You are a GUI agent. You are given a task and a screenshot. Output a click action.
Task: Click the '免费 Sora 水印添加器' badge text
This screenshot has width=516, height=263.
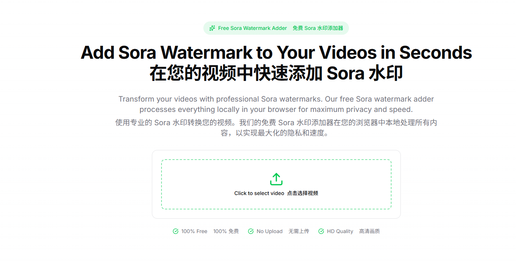click(318, 28)
